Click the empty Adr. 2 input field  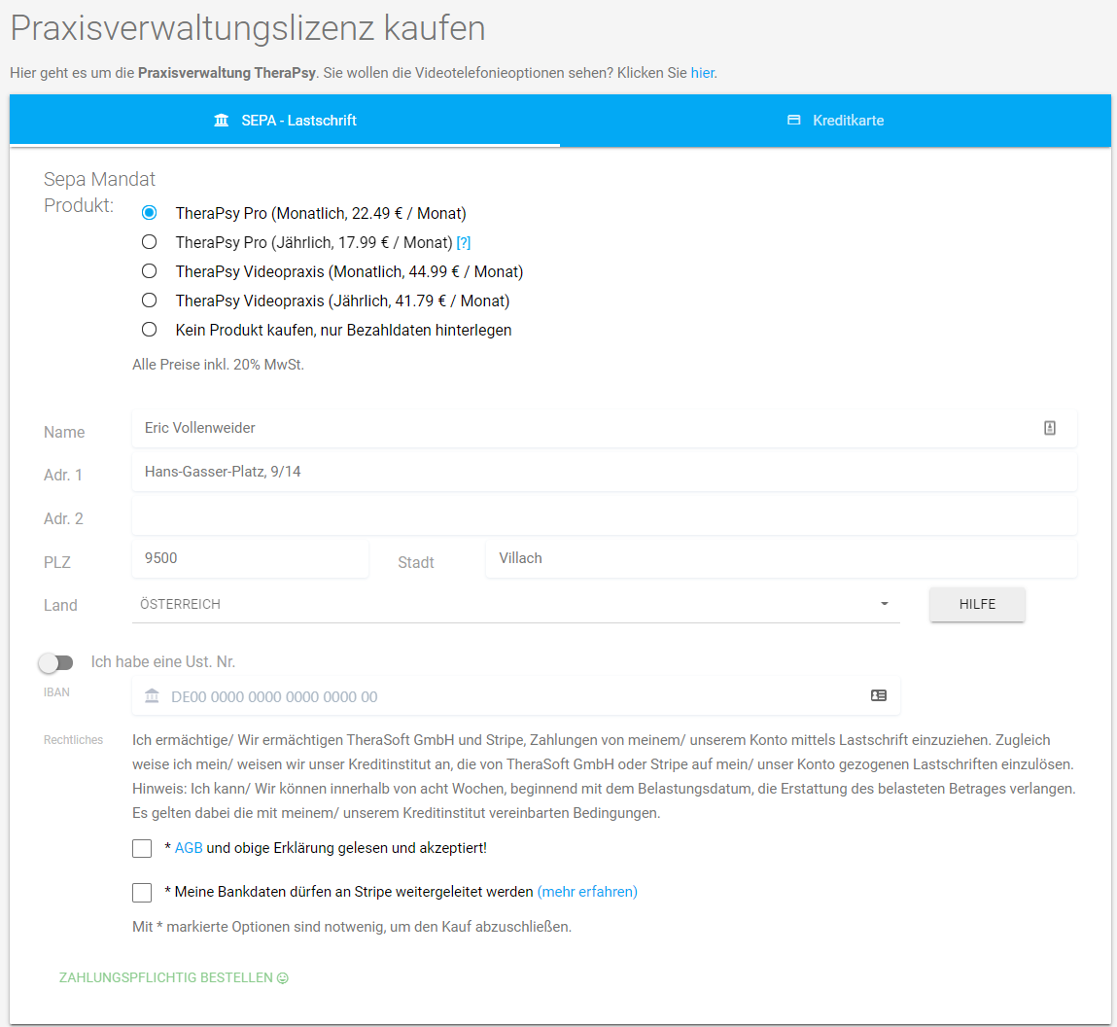coord(604,515)
